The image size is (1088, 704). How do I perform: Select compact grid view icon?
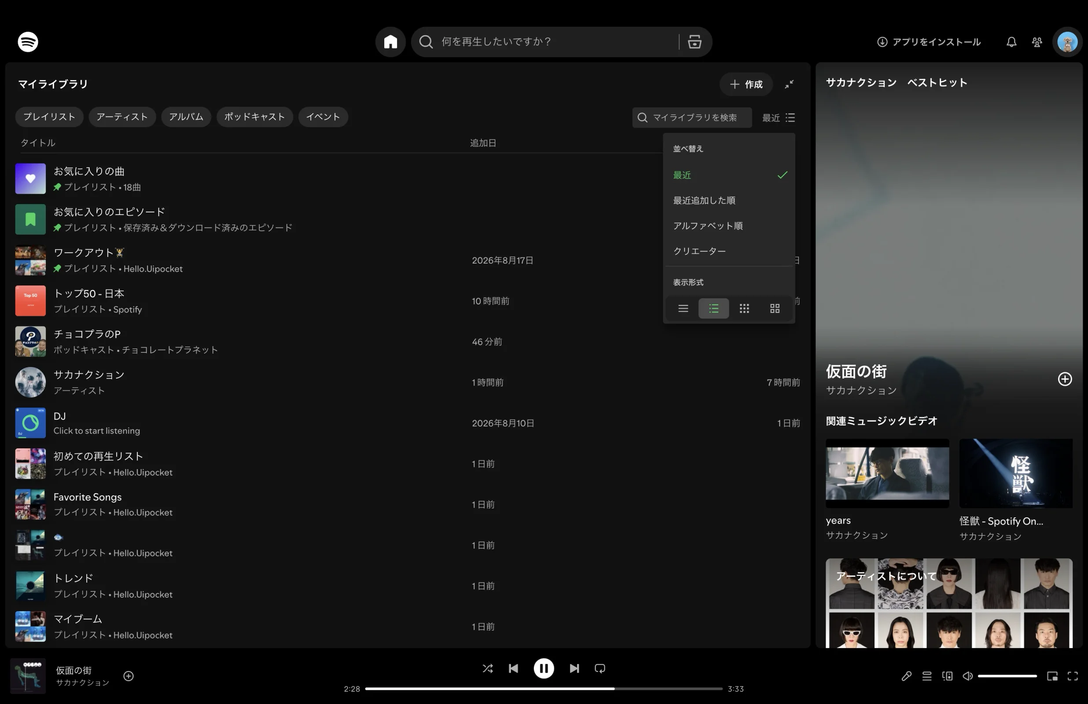pos(744,308)
